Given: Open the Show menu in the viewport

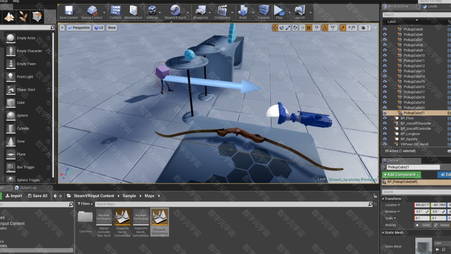Looking at the screenshot, I should [111, 28].
